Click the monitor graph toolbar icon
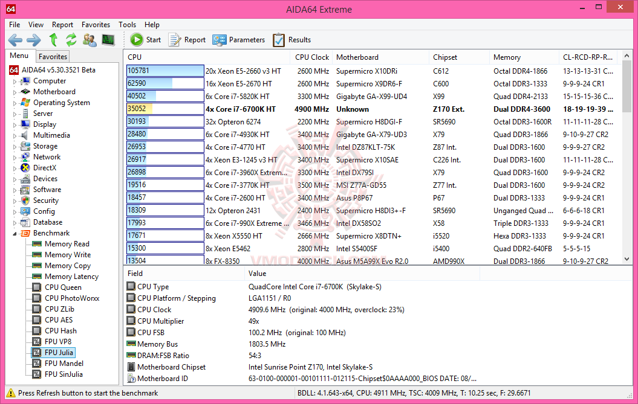This screenshot has width=638, height=404. point(108,40)
